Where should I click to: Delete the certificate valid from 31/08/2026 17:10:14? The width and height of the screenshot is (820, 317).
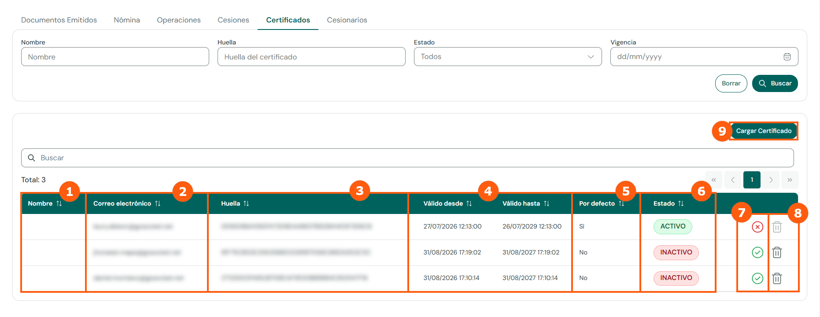[x=777, y=278]
